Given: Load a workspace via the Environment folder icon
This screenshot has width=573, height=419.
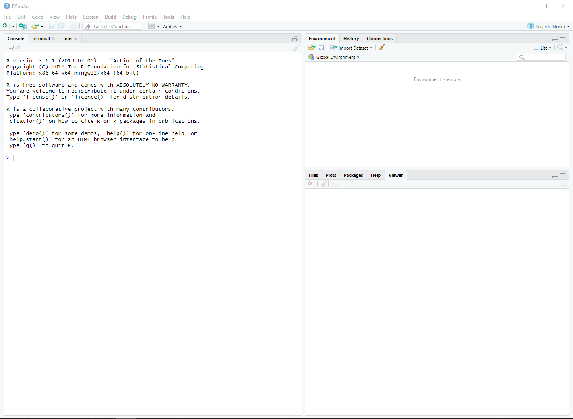Looking at the screenshot, I should click(x=312, y=48).
